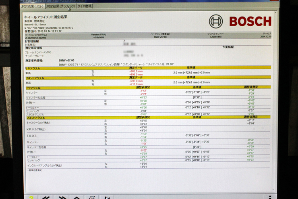The image size is (298, 199).
Task: Click T.O.O.T. reference value [-2°06']
Action: (197, 135)
